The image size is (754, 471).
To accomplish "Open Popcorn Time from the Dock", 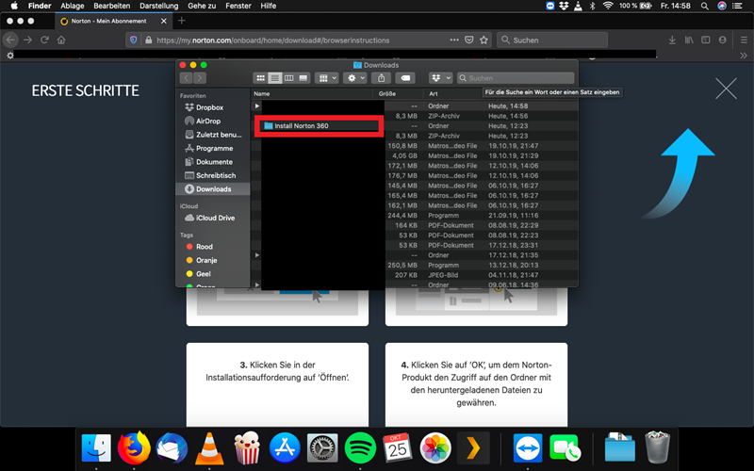I will [x=247, y=448].
